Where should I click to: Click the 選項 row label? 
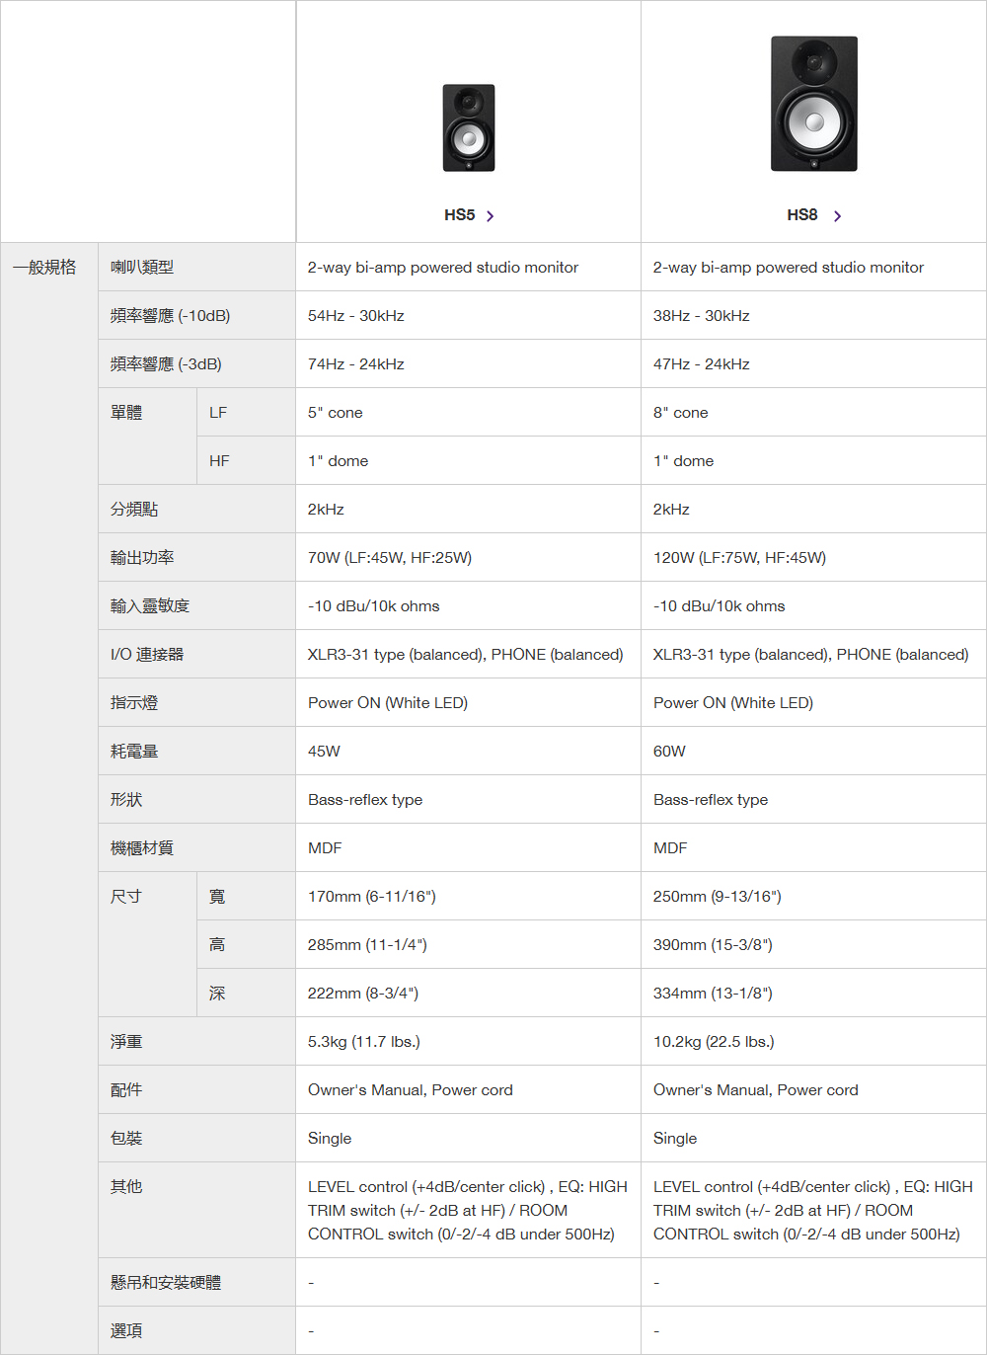pos(126,1330)
